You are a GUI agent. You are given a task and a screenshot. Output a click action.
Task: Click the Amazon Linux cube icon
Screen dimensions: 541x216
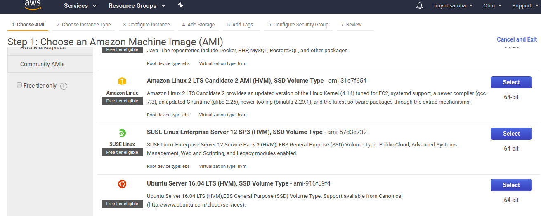[x=122, y=81]
